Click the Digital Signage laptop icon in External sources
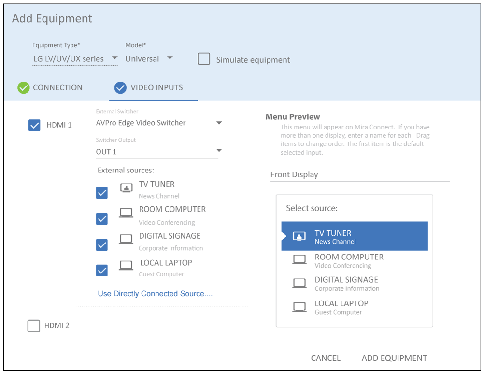483x373 pixels. coord(126,239)
